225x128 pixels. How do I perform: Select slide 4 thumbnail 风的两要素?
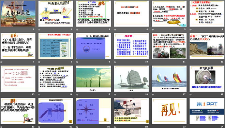click(131, 14)
